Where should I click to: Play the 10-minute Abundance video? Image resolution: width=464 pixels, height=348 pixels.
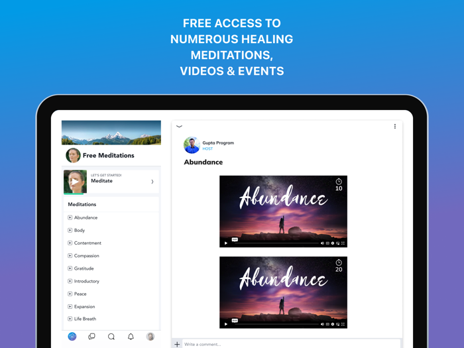point(226,243)
